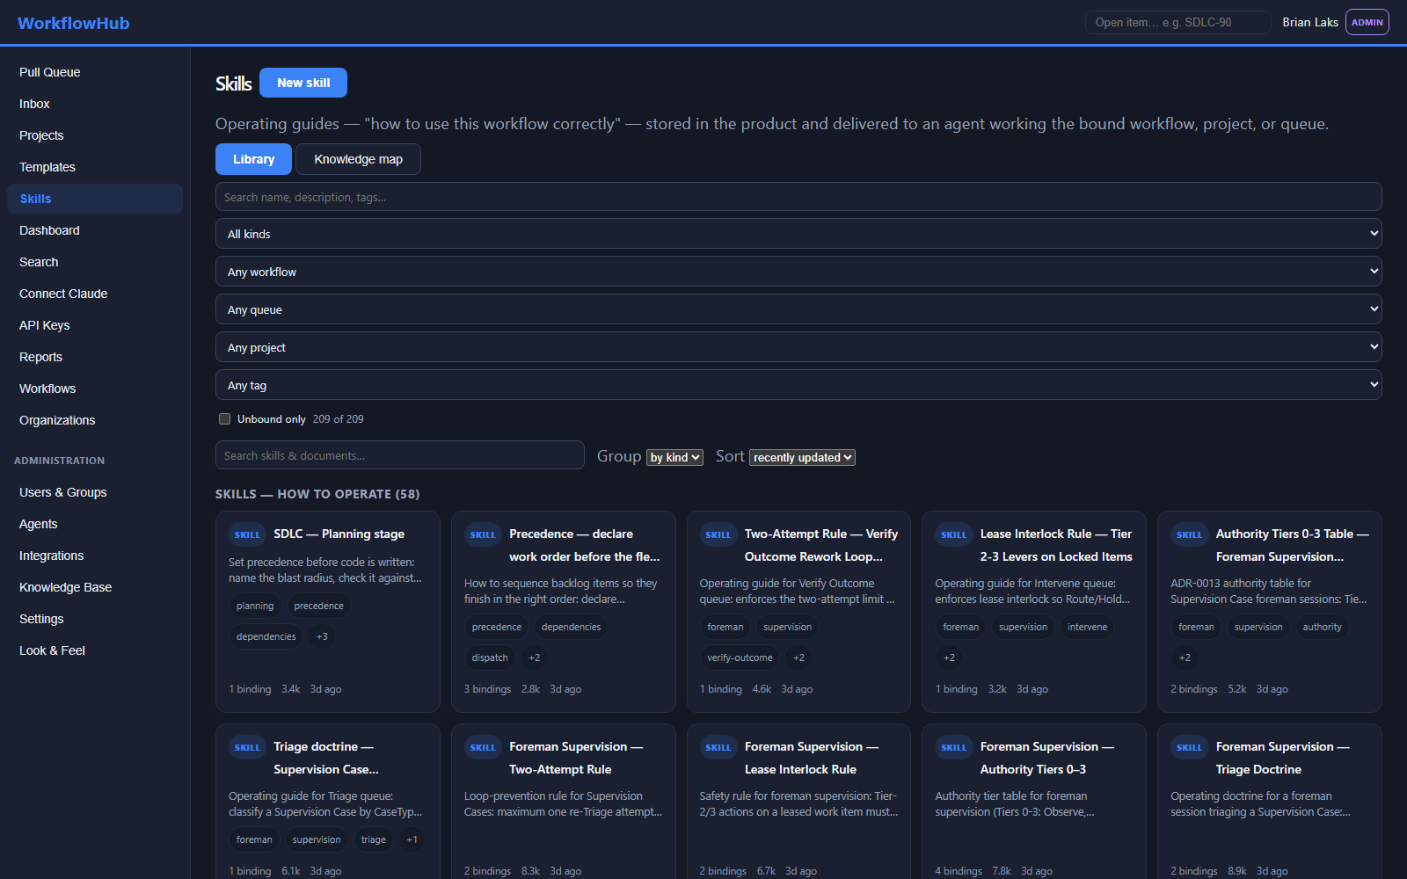The image size is (1407, 879).
Task: Open the Any tag dropdown
Action: click(x=798, y=385)
